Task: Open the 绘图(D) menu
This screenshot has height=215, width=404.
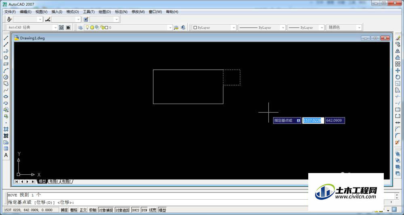Action: (105, 12)
